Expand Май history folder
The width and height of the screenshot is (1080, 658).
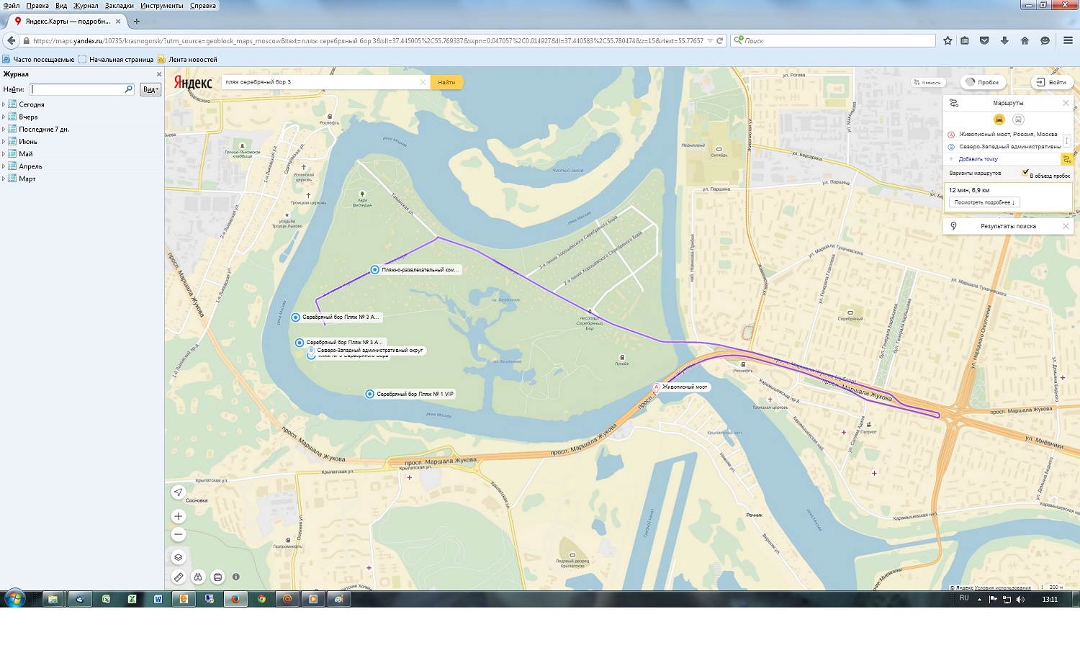pyautogui.click(x=4, y=153)
